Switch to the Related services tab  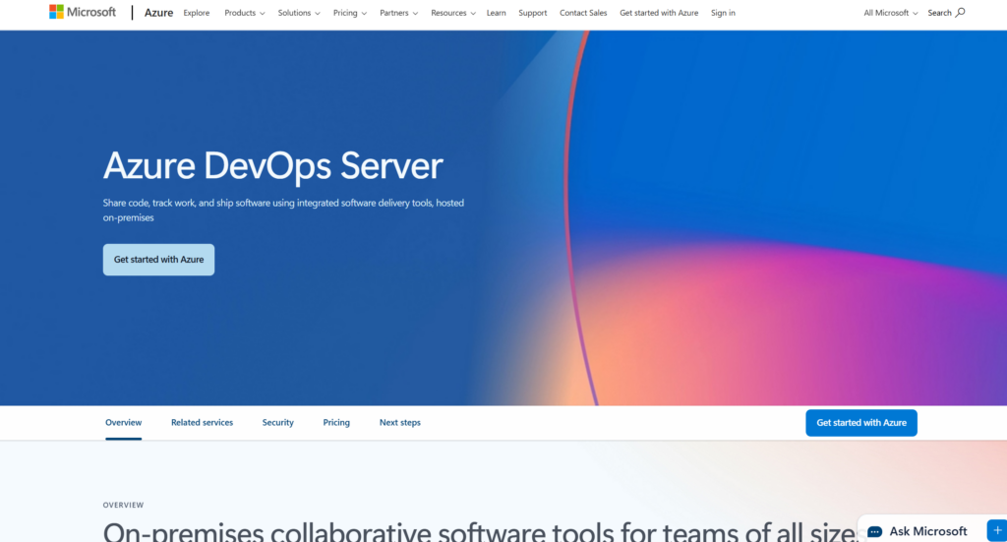tap(202, 423)
